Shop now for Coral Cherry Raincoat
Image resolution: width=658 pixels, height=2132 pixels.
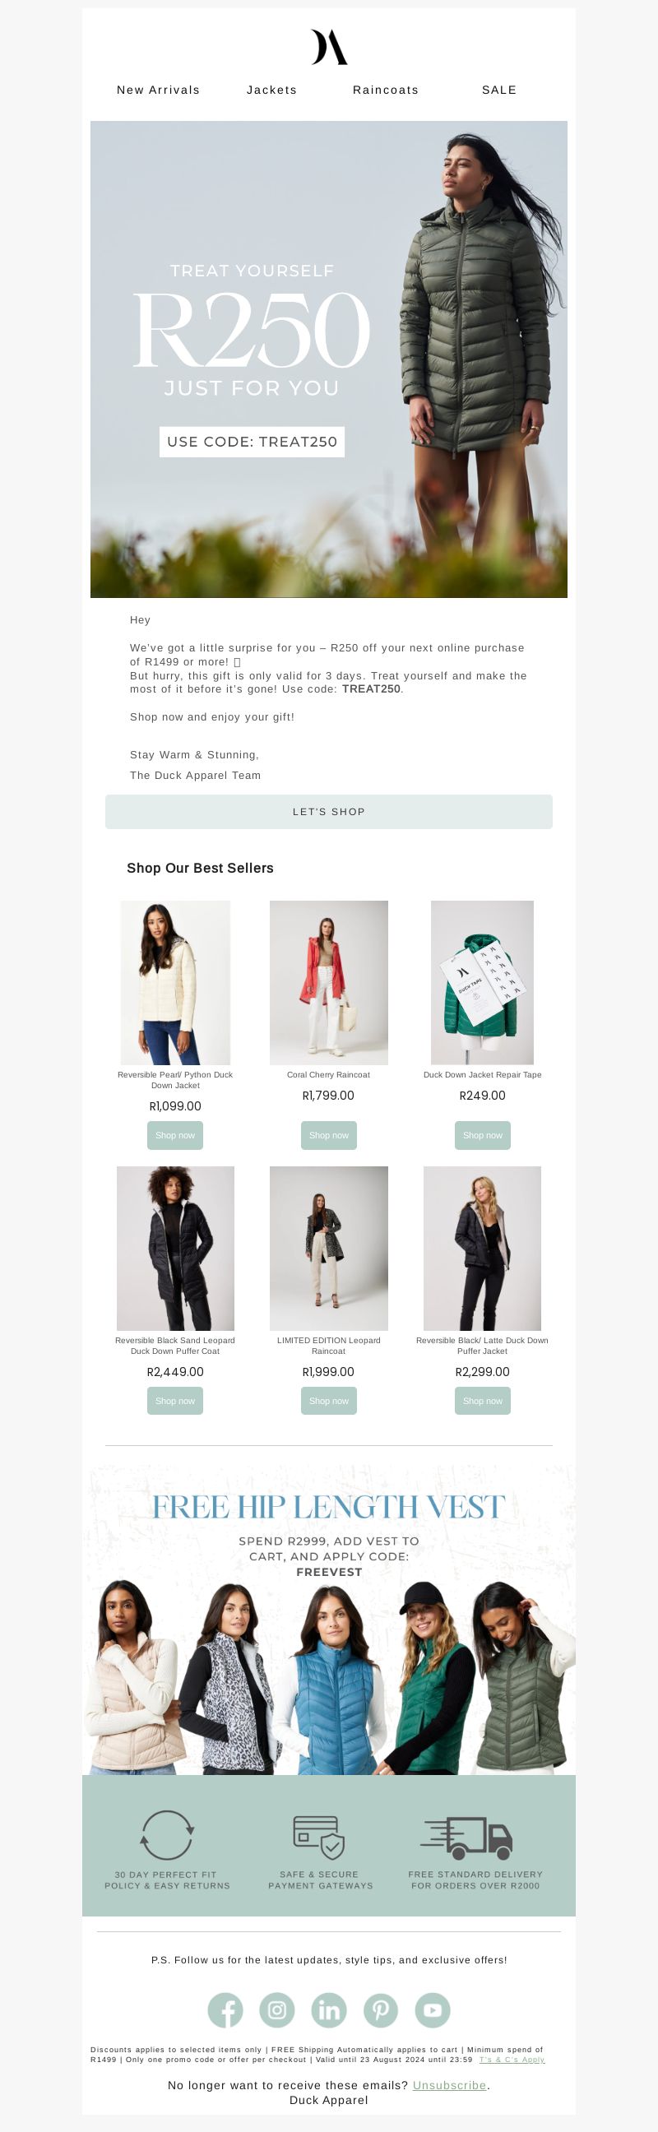click(x=328, y=1135)
